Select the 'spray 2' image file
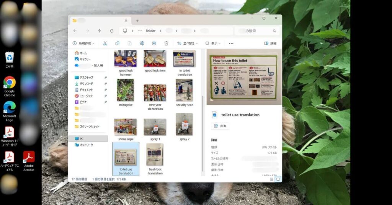Image resolution: width=392 pixels, height=205 pixels. [185, 127]
